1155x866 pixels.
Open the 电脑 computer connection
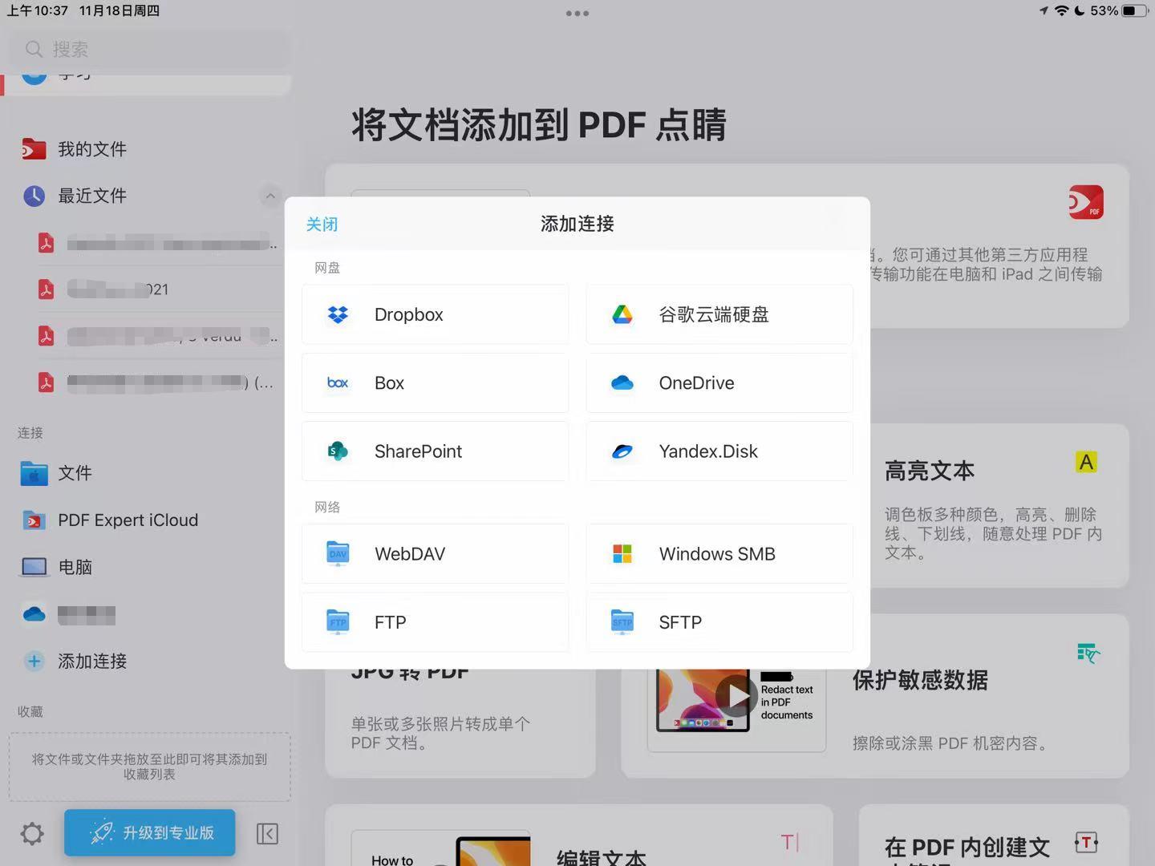pyautogui.click(x=75, y=567)
